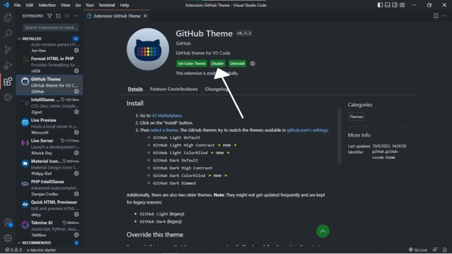Open errors and warnings in status bar

coord(13,250)
